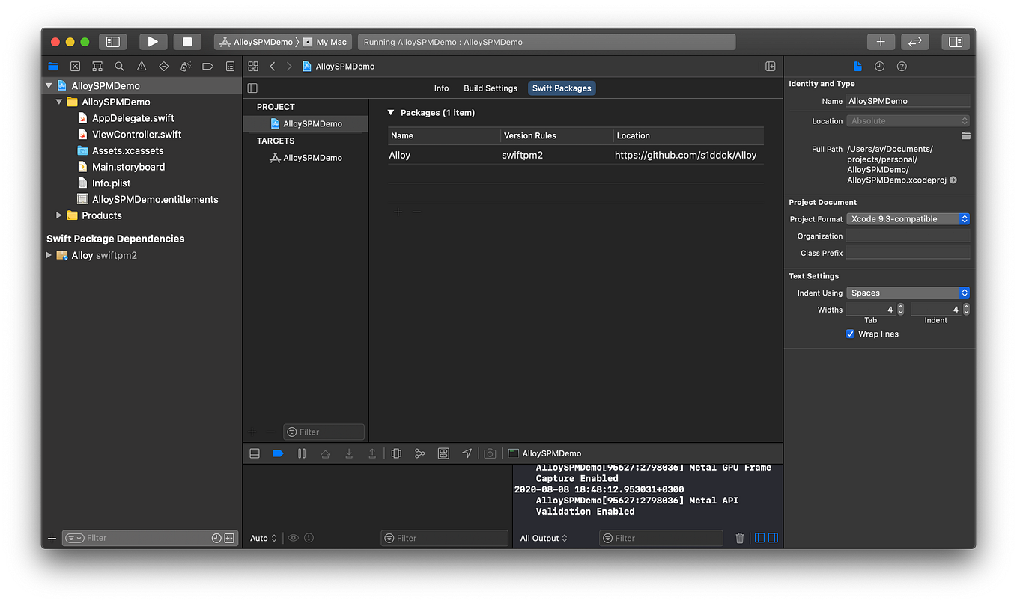Open the Library with the plus button
This screenshot has width=1017, height=603.
click(881, 42)
